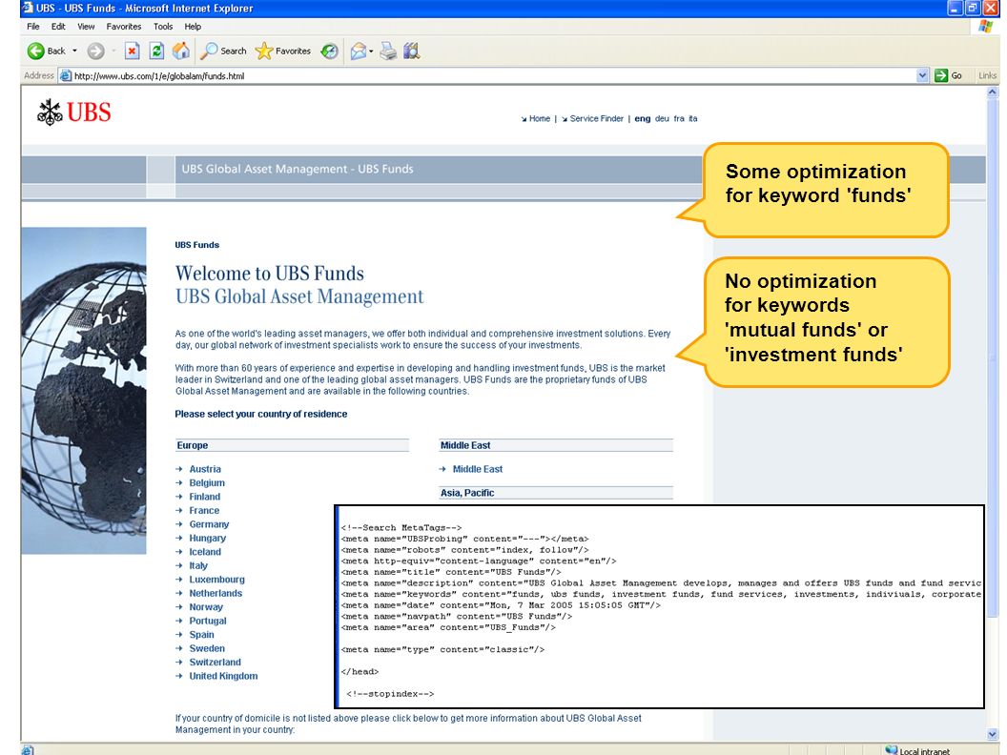1007x755 pixels.
Task: Open the File menu
Action: [33, 27]
